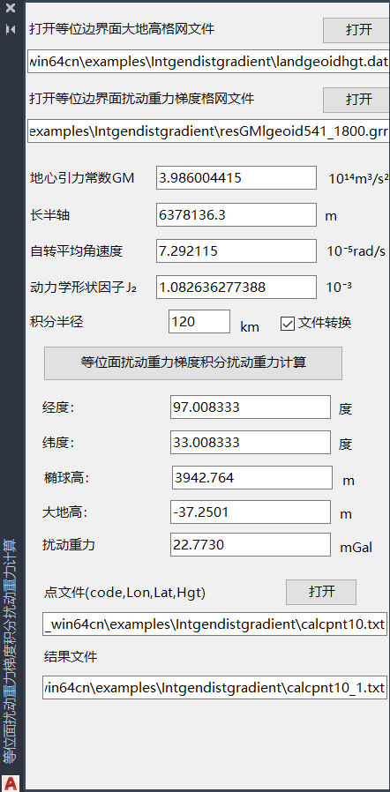Click the 纬度 label
The height and width of the screenshot is (792, 390).
pos(58,443)
